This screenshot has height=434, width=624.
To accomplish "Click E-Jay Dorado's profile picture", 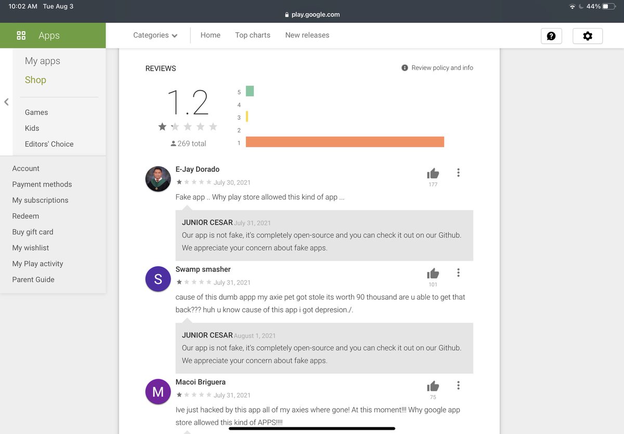I will pyautogui.click(x=158, y=179).
